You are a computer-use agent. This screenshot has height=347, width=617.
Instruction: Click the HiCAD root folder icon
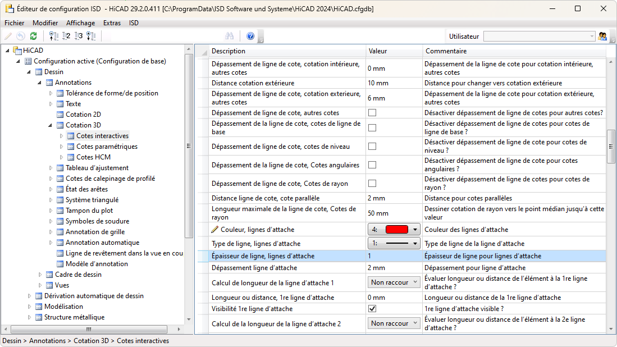coord(17,51)
